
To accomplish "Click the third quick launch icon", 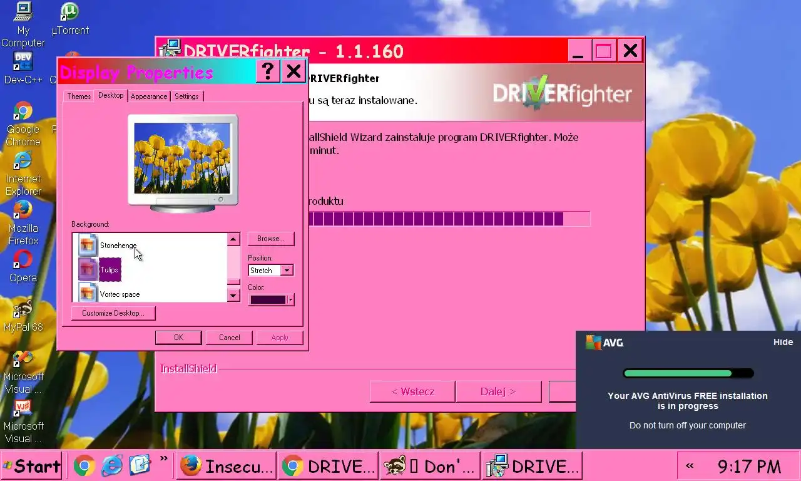I will tap(140, 465).
